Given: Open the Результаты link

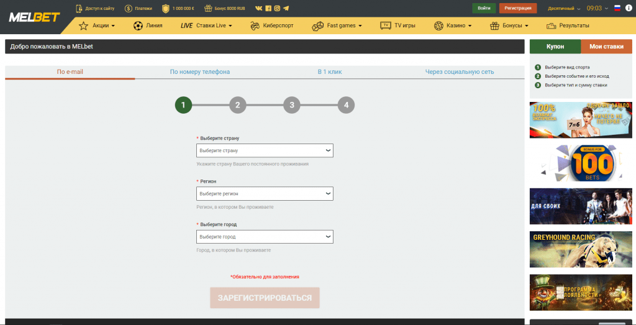Looking at the screenshot, I should click(574, 25).
